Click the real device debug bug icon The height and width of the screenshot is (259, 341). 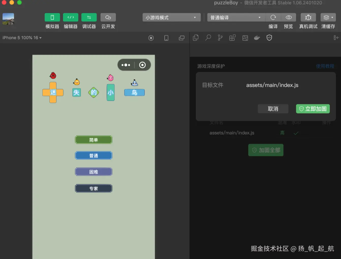point(308,17)
